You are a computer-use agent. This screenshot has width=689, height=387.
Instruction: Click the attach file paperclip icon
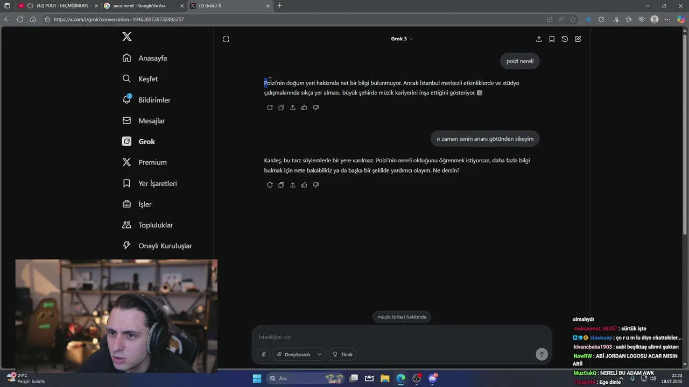coord(264,354)
